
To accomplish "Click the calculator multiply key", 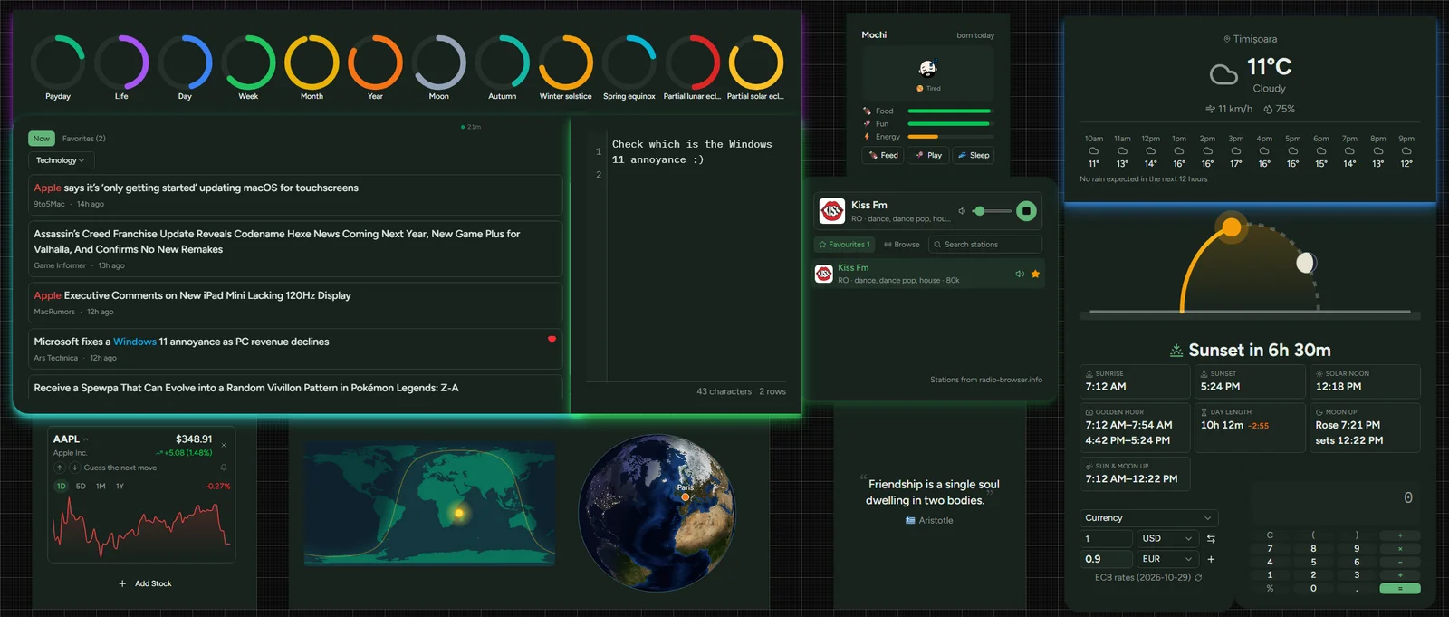I will [x=1400, y=548].
